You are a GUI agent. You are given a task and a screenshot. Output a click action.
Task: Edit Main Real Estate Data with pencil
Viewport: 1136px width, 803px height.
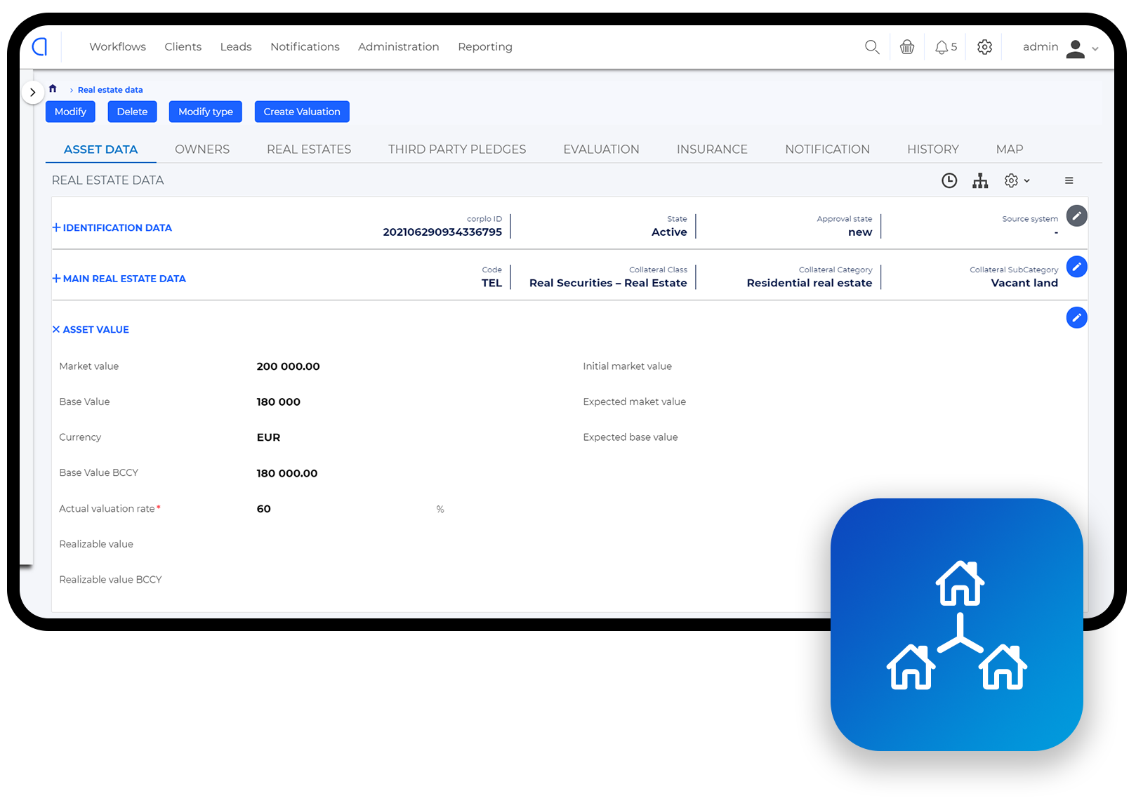click(1076, 267)
